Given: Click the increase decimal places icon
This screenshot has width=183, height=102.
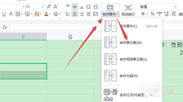Looking at the screenshot, I should click(x=166, y=14).
